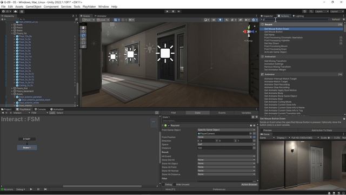Click the Scene orientation gizmo
Viewport: 346px width, 195px height.
[249, 32]
